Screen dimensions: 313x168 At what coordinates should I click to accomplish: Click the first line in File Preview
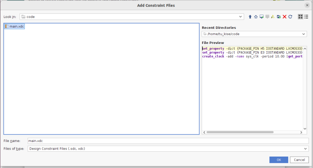click(x=252, y=48)
